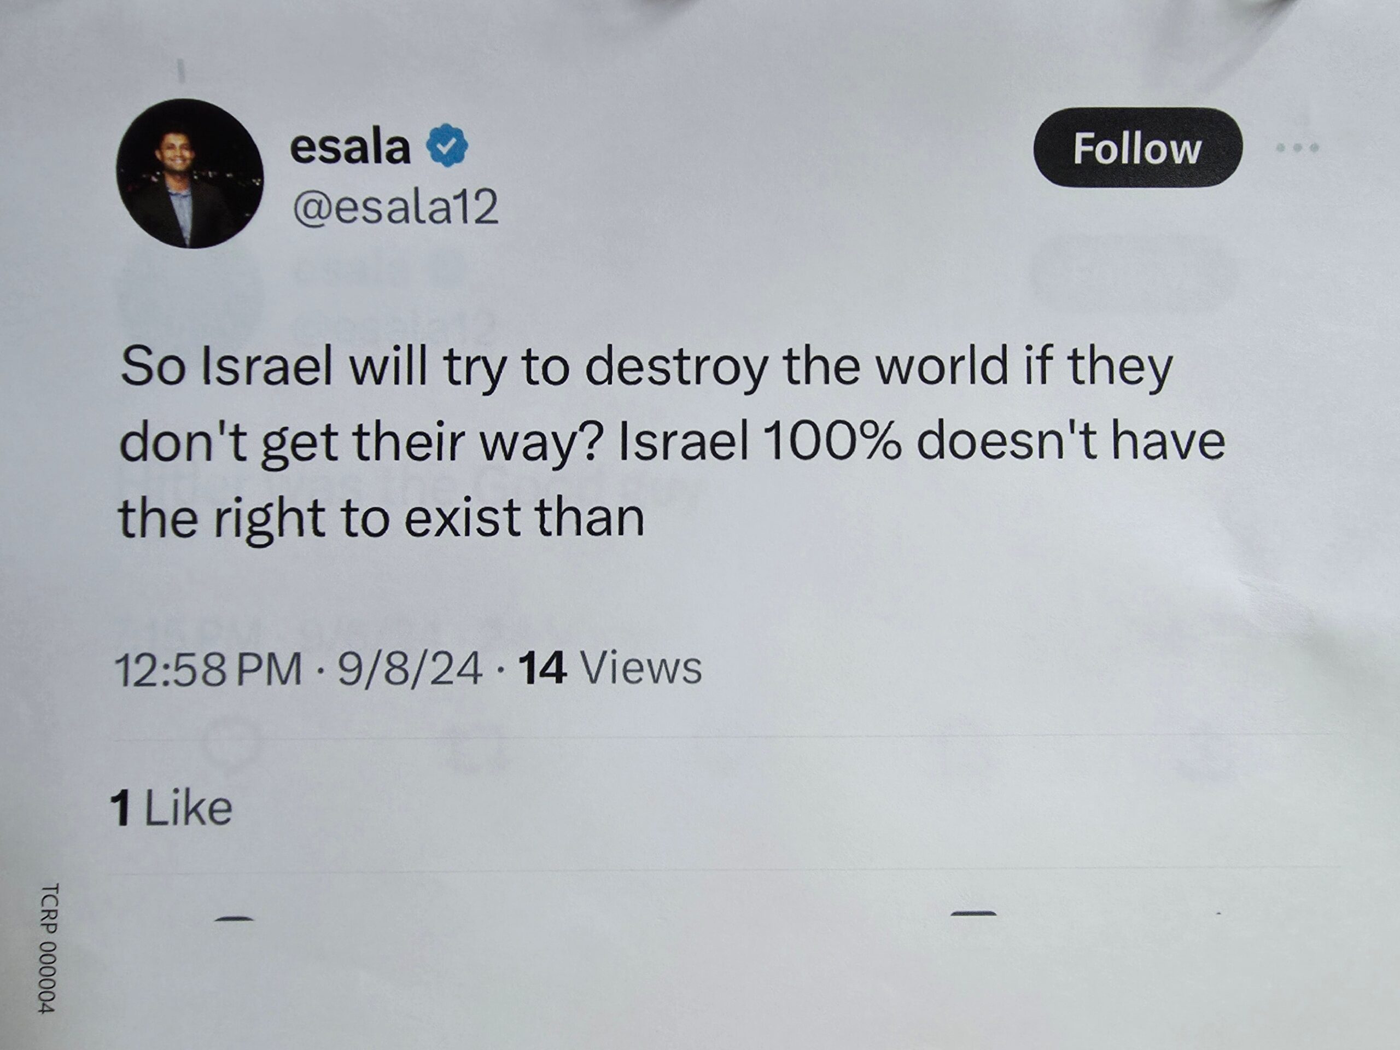Open the esala display name link
1400x1050 pixels.
tap(350, 147)
